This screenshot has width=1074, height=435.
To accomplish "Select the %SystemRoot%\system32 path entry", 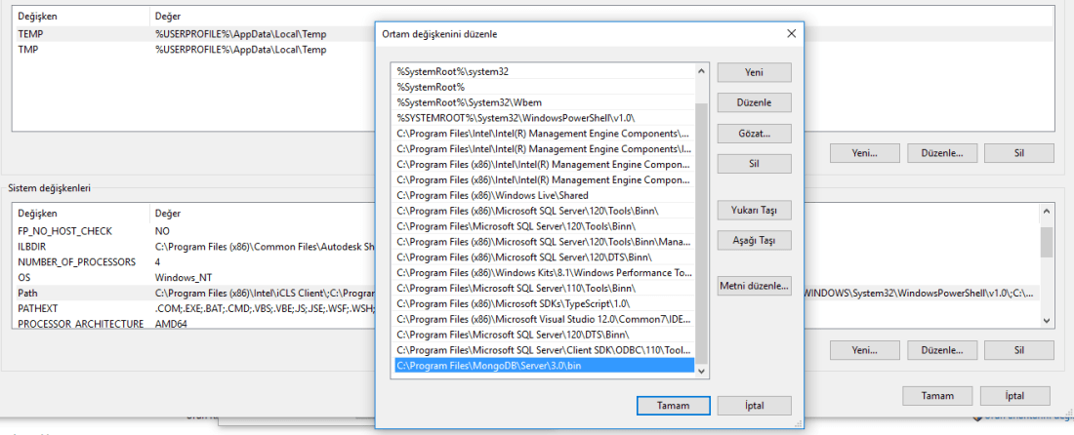I will tap(543, 71).
